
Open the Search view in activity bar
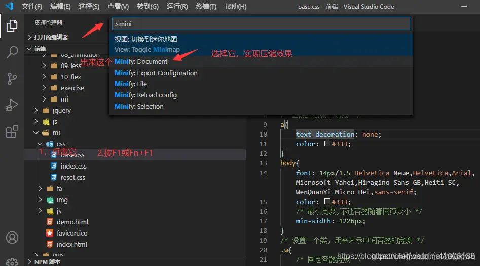tap(12, 52)
